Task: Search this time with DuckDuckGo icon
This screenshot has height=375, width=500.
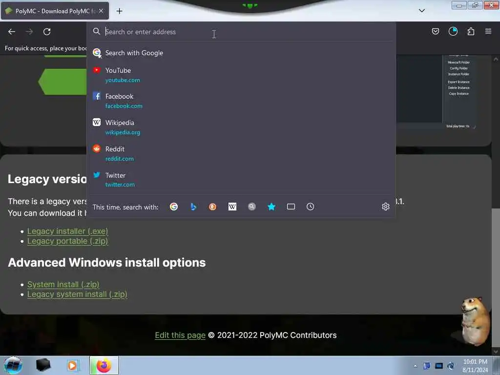Action: coord(213,207)
